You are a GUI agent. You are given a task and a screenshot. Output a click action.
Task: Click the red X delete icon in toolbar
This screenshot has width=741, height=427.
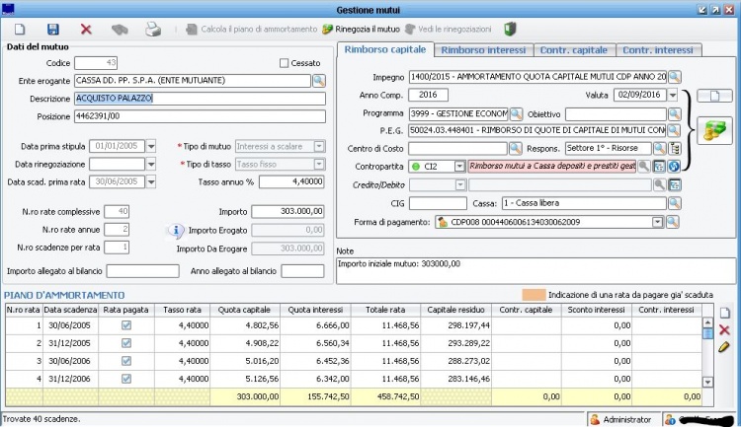pyautogui.click(x=86, y=30)
